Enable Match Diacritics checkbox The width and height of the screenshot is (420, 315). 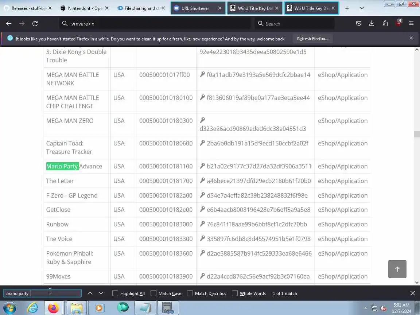pyautogui.click(x=190, y=293)
